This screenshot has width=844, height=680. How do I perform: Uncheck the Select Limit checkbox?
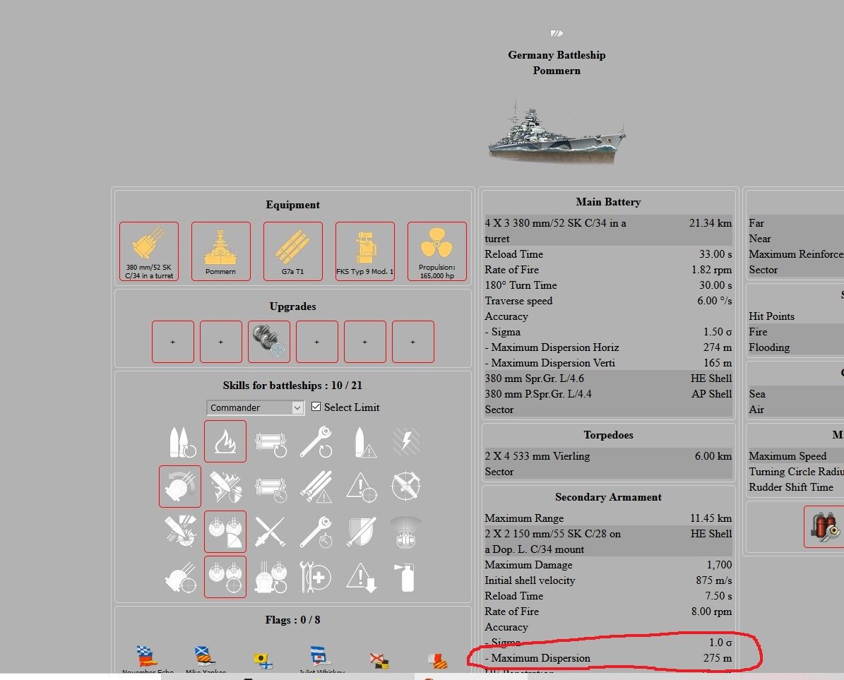tap(316, 407)
